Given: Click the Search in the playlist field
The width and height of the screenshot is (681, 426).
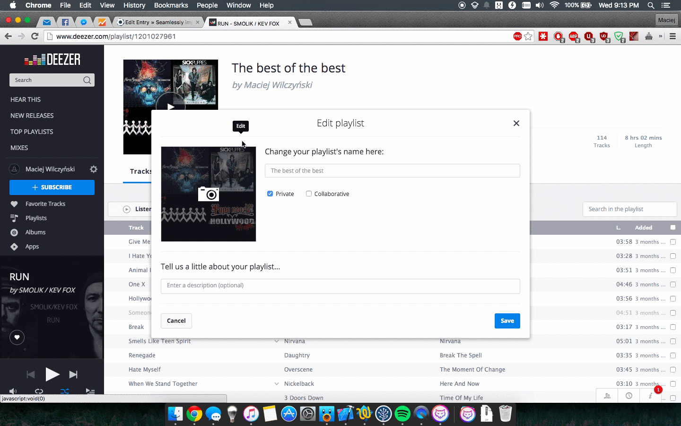Looking at the screenshot, I should (630, 209).
